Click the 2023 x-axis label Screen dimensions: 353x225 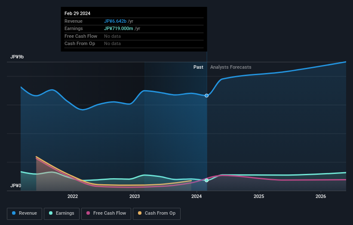(x=135, y=196)
